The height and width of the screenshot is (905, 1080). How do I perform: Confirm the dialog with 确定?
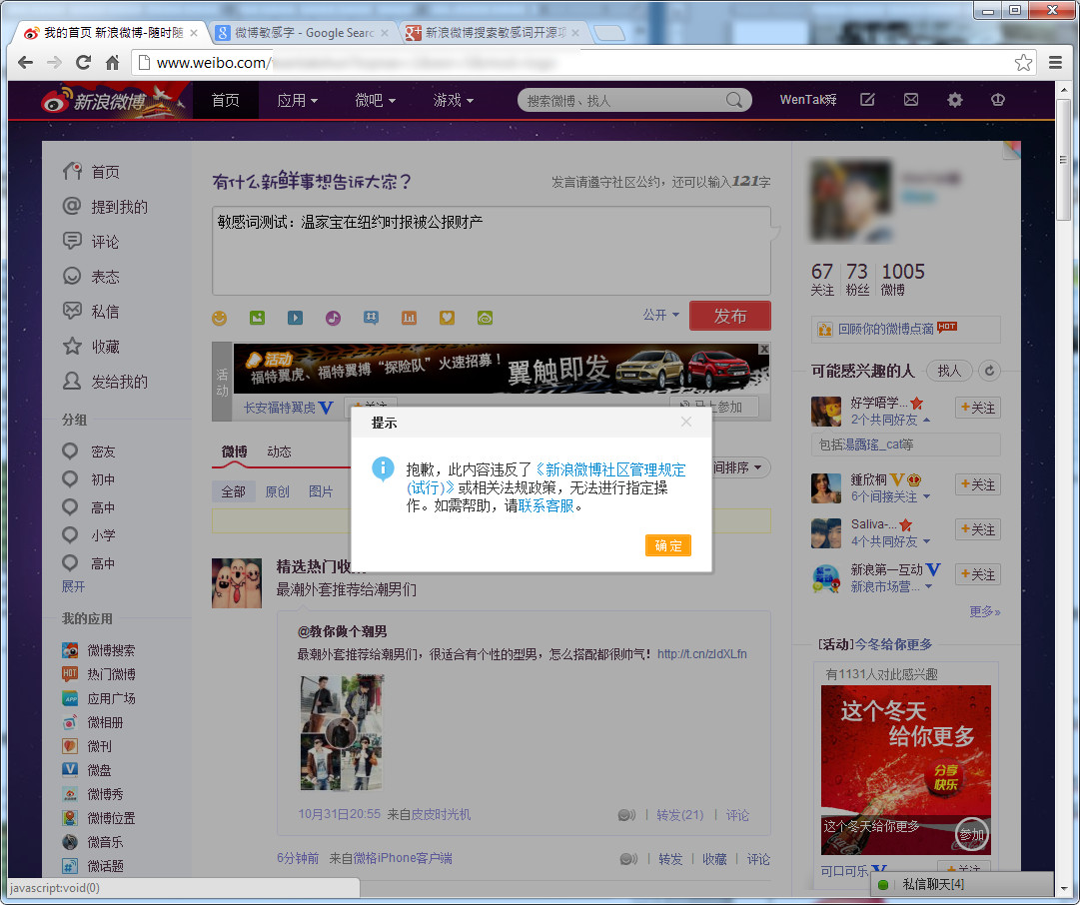point(668,545)
